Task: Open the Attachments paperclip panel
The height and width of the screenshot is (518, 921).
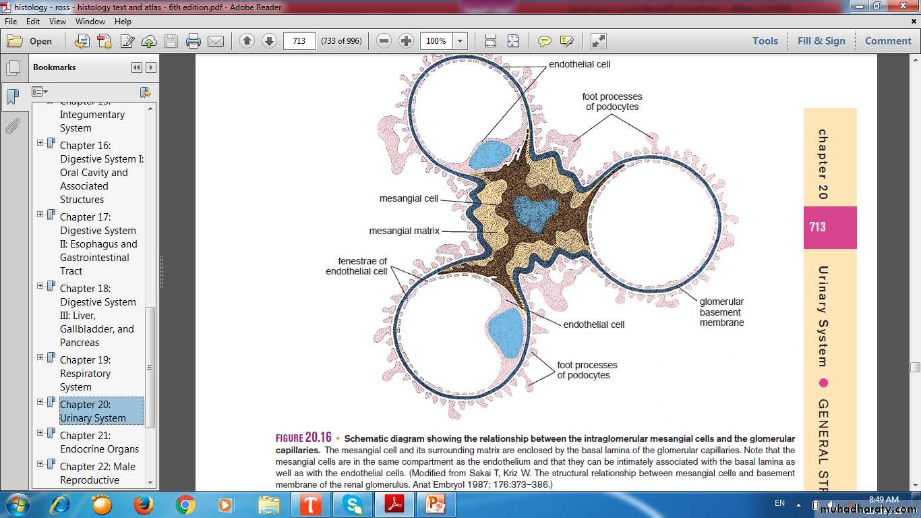Action: 12,126
